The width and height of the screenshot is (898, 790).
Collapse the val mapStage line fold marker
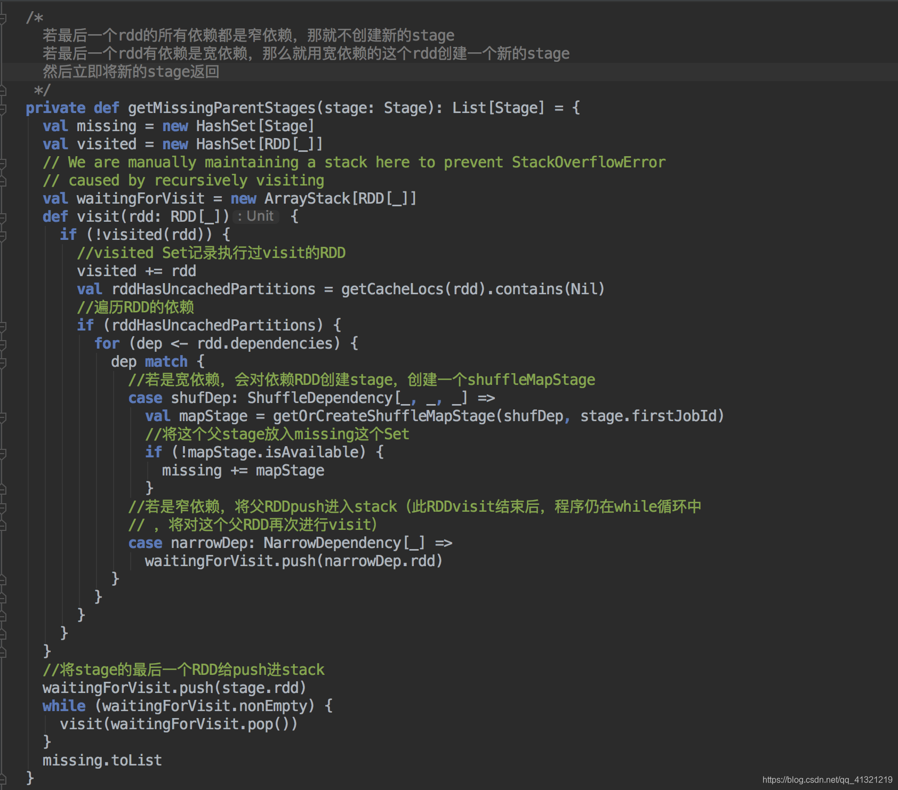3,417
